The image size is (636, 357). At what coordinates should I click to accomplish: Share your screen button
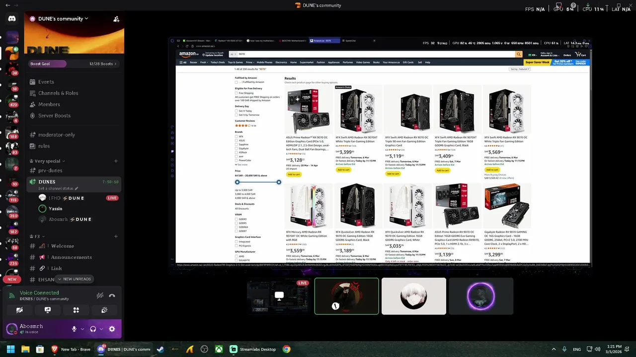click(x=48, y=310)
